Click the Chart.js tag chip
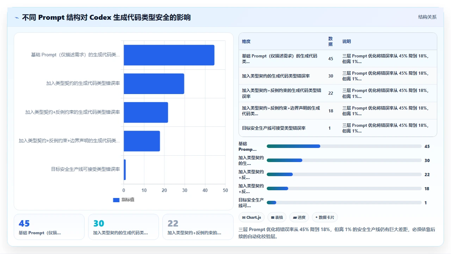The height and width of the screenshot is (254, 451). tap(252, 217)
